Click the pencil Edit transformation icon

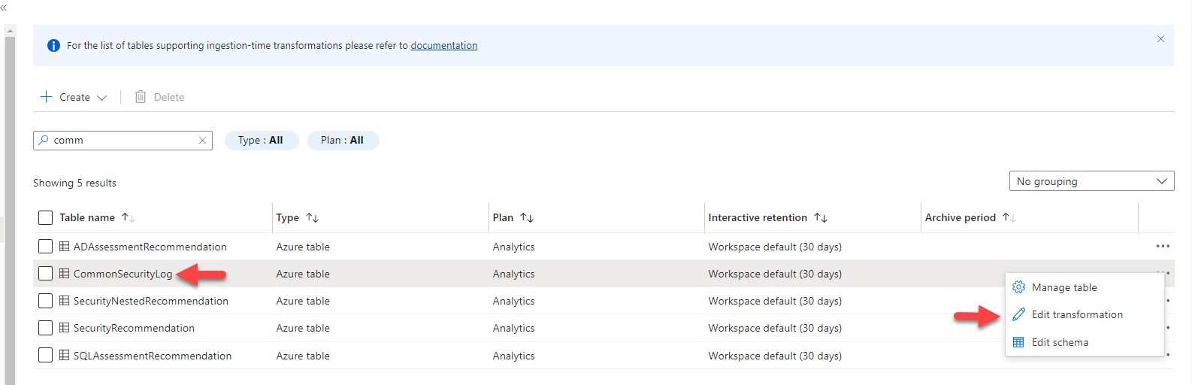[1018, 314]
